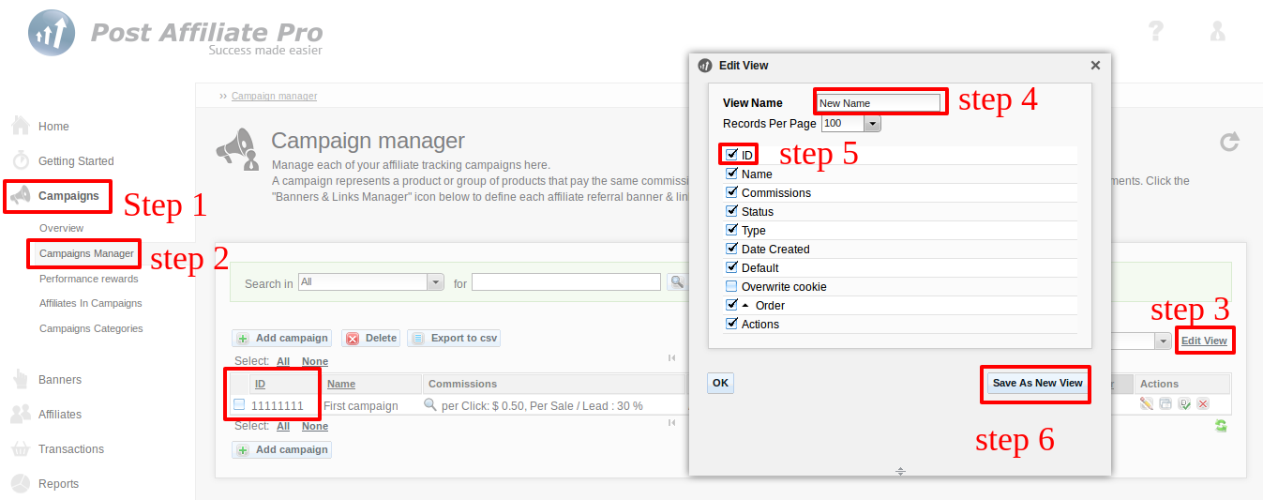This screenshot has width=1263, height=500.
Task: Toggle the Date Created checkbox
Action: pos(731,248)
